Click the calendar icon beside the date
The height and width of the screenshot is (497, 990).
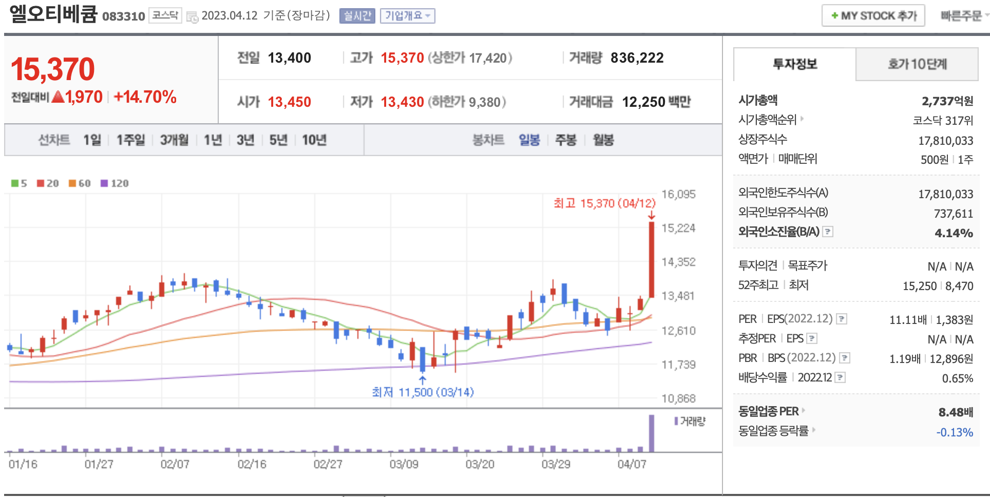click(x=192, y=17)
